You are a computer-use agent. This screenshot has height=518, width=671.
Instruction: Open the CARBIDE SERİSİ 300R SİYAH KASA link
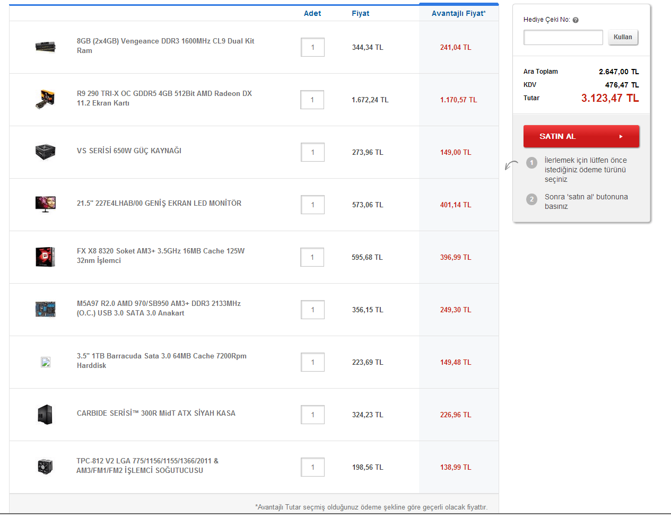pyautogui.click(x=156, y=413)
